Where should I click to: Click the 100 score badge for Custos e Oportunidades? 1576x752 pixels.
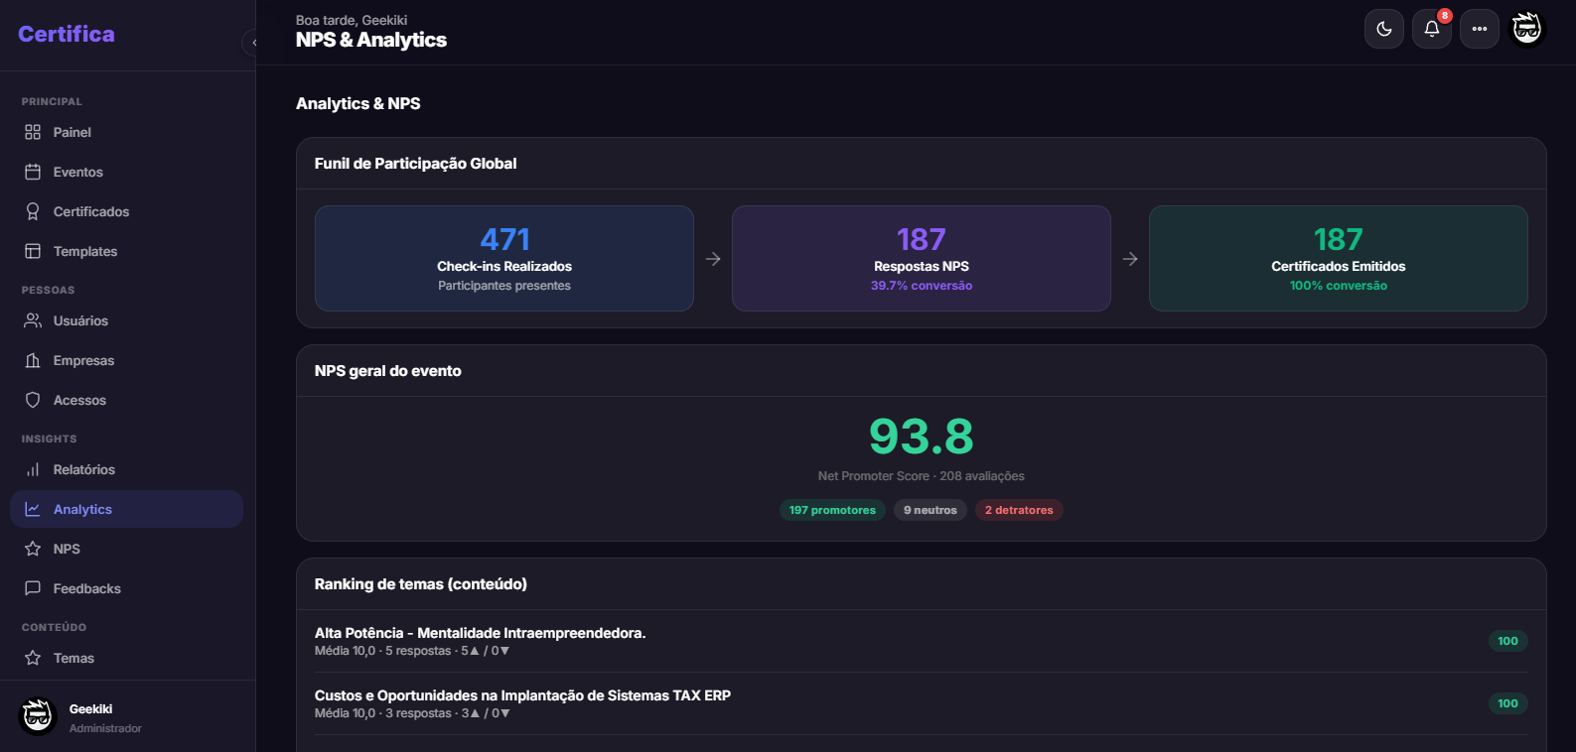(1507, 703)
